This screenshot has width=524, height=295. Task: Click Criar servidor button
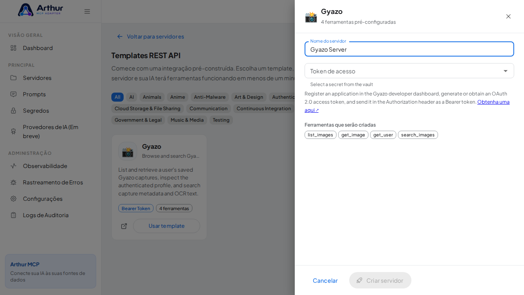click(x=380, y=280)
